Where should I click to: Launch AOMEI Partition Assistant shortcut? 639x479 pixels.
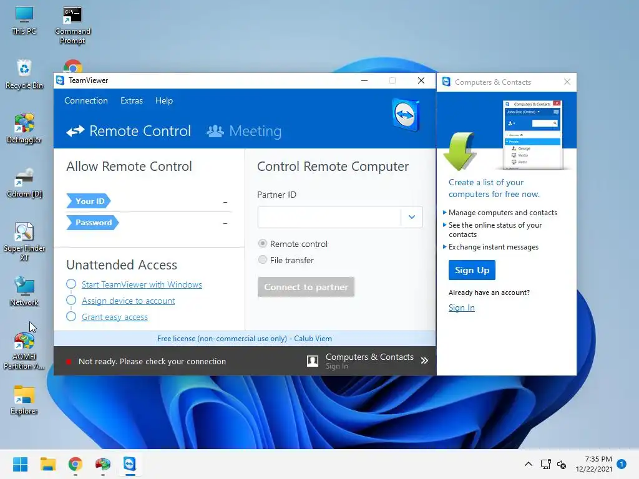pos(24,351)
